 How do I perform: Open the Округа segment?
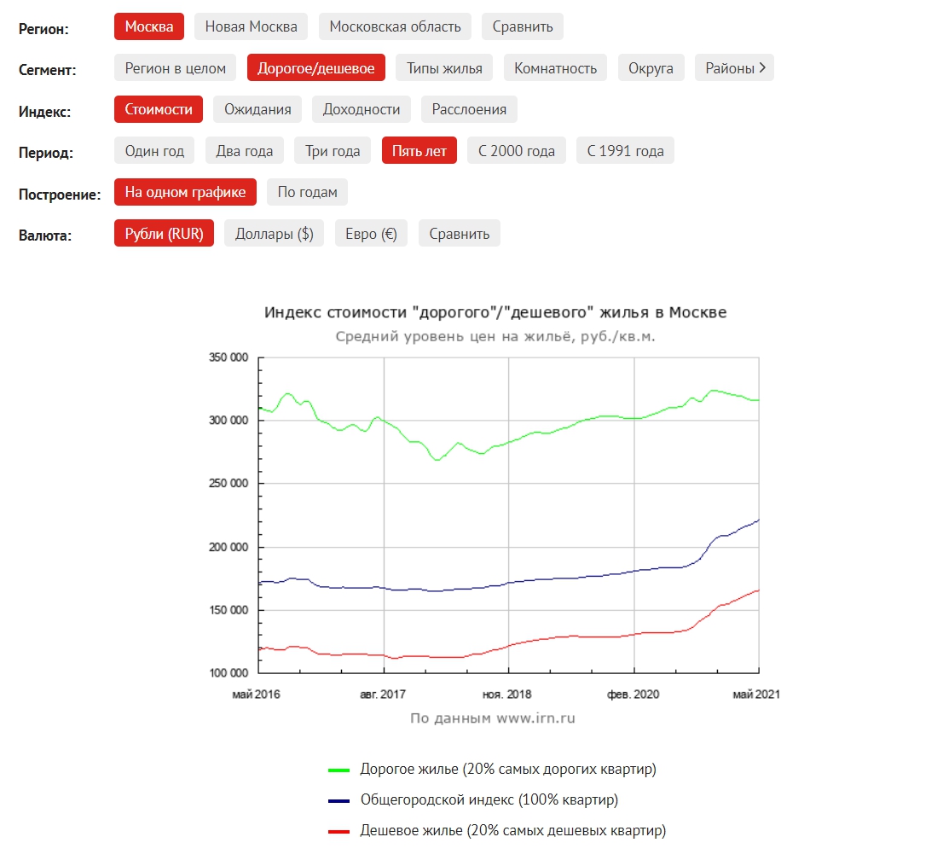[651, 68]
